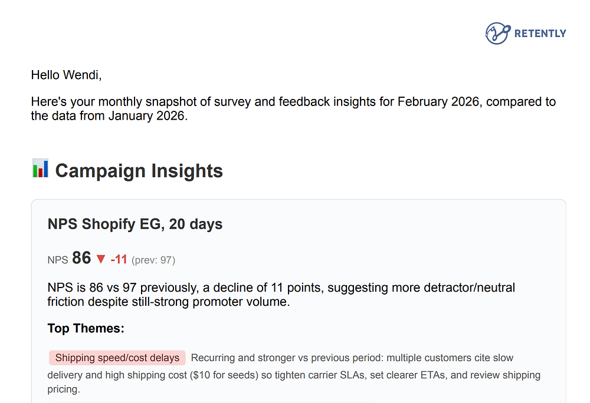Image resolution: width=590 pixels, height=403 pixels.
Task: Click the '$10 for seeds' text
Action: pos(225,374)
